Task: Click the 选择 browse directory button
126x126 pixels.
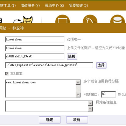Action: (101, 65)
